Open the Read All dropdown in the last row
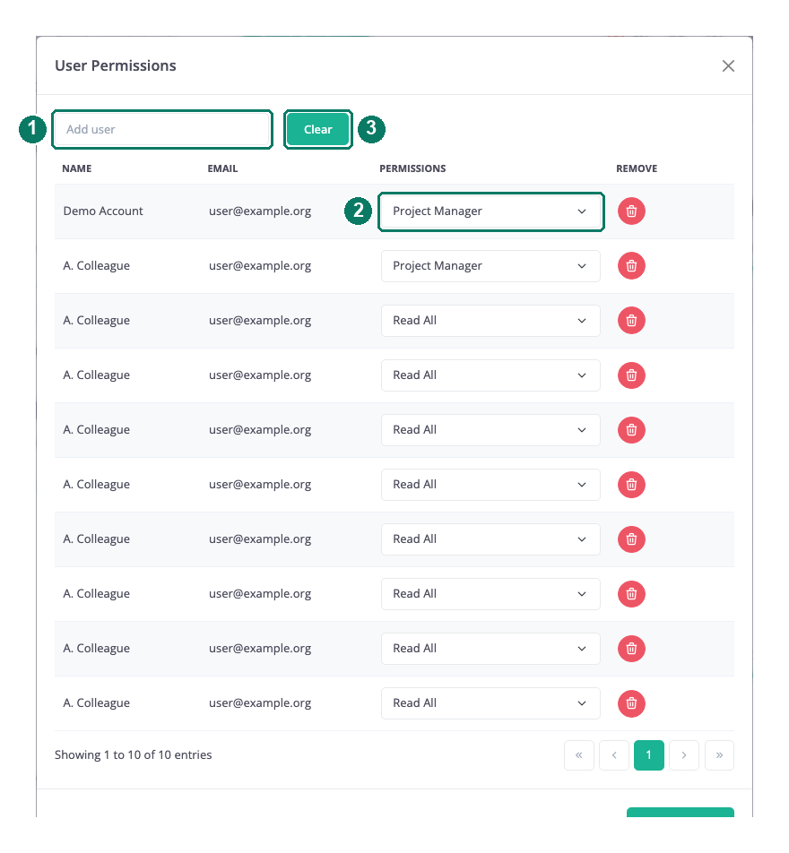Viewport: 789px width, 853px height. pyautogui.click(x=490, y=703)
